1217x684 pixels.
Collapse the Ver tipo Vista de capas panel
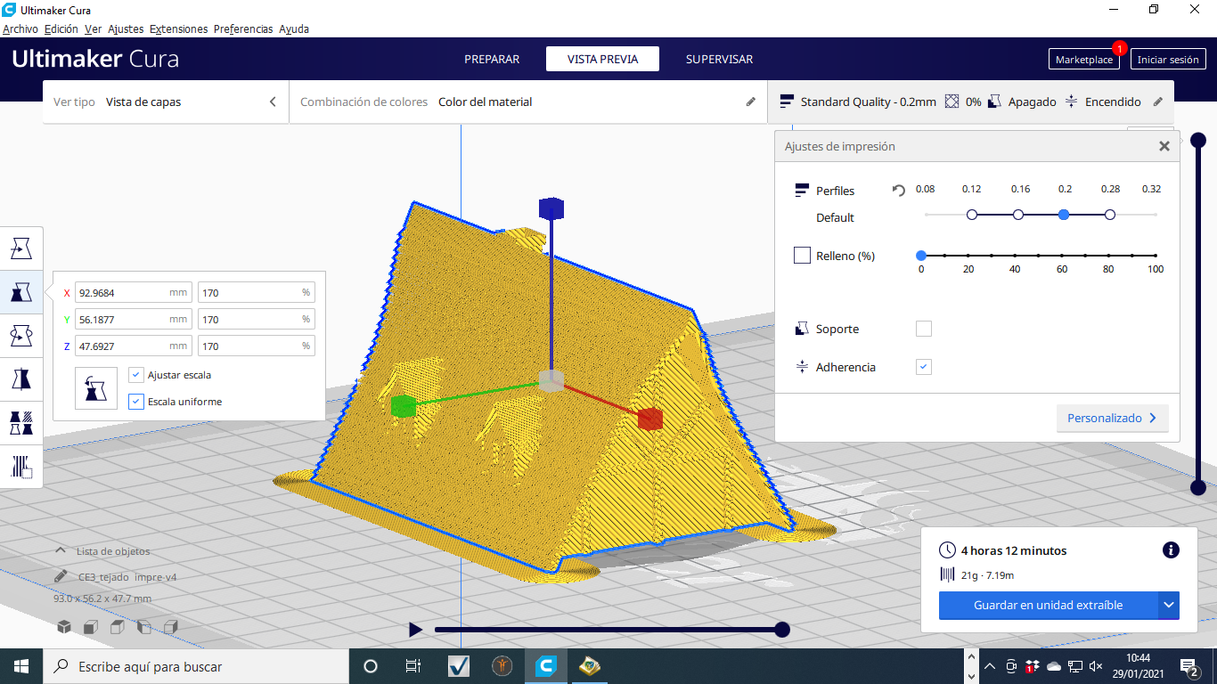point(273,102)
